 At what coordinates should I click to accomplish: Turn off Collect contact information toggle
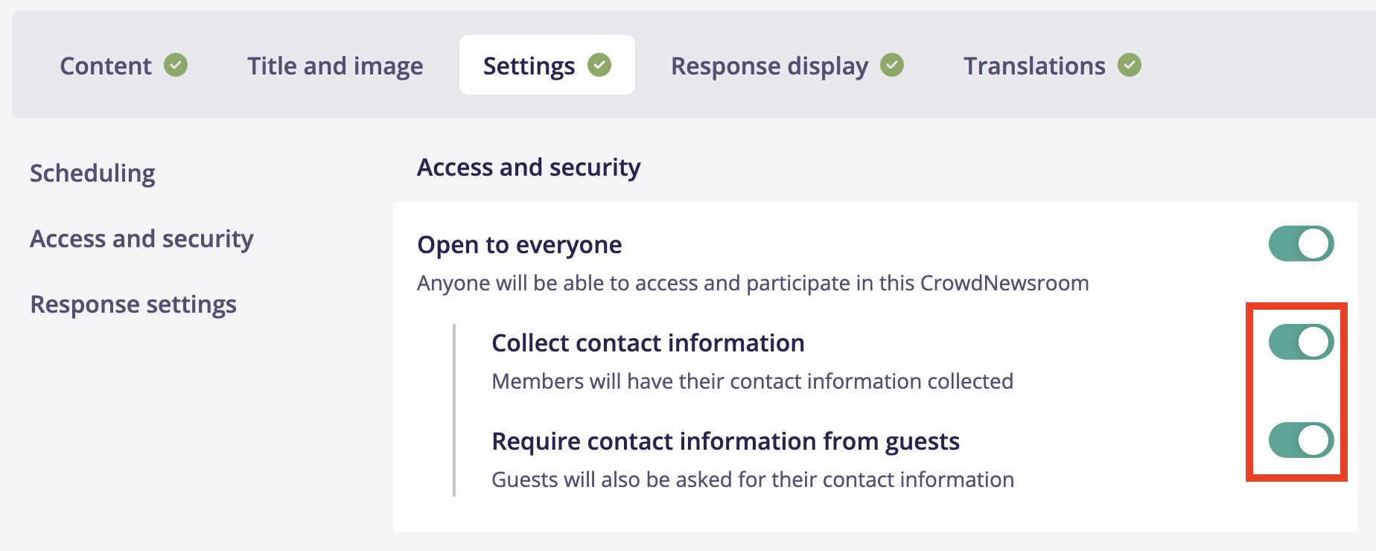[1301, 342]
